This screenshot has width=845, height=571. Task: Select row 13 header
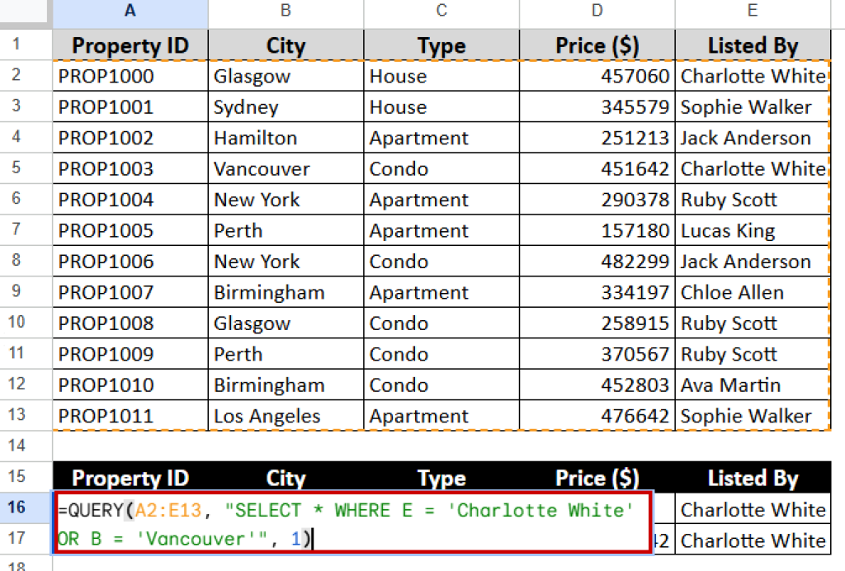26,416
